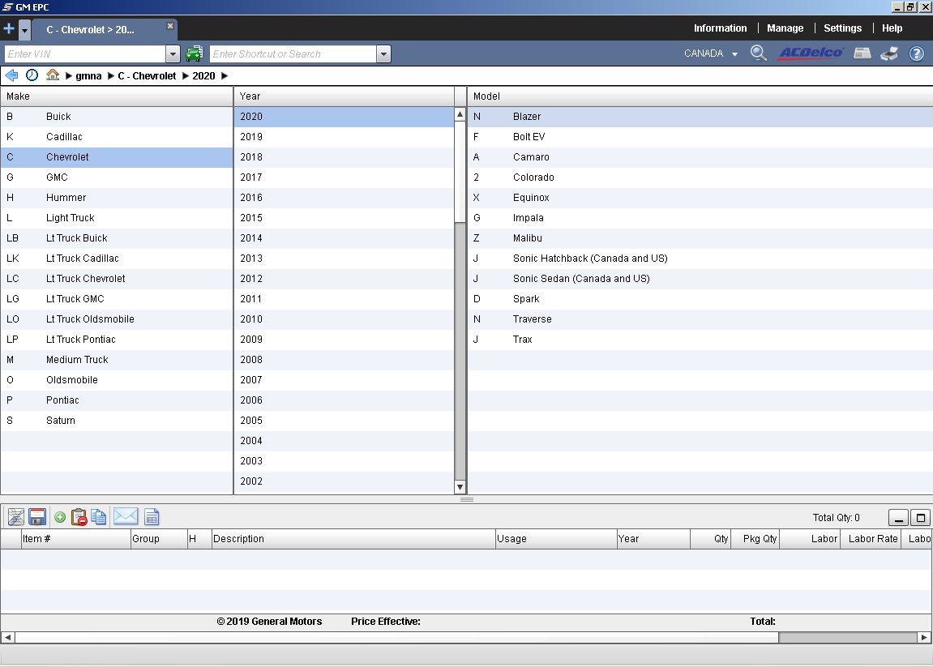The height and width of the screenshot is (667, 933).
Task: Select the Camaro model
Action: click(x=700, y=157)
